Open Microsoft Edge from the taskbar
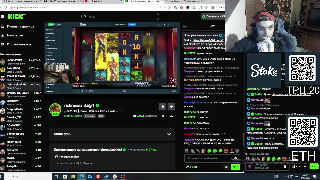Screen dimensions: 320x180 point(82,177)
